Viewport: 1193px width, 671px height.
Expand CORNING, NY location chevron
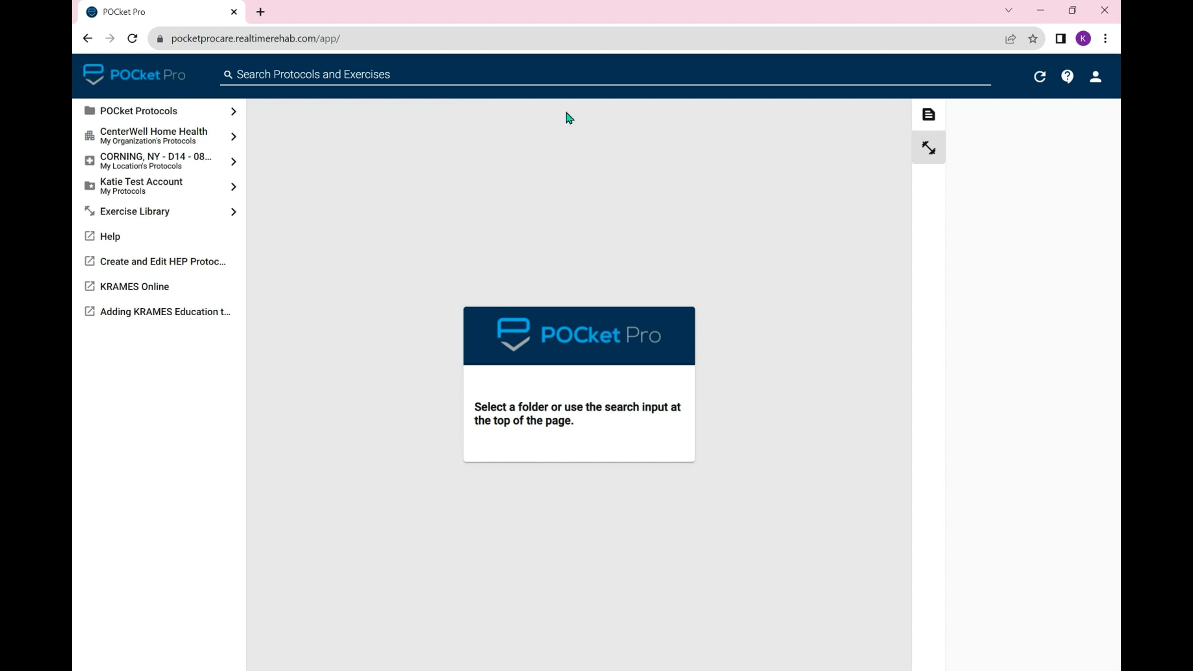(x=234, y=162)
